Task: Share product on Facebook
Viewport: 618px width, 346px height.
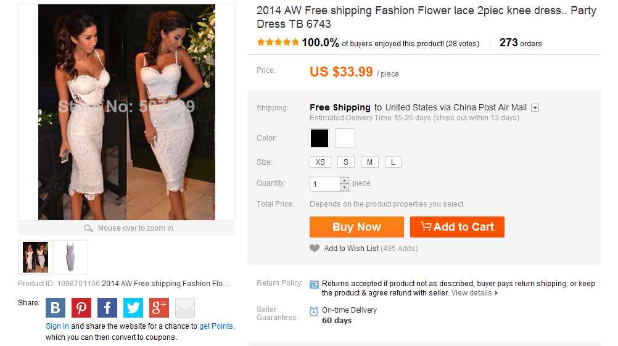Action: [107, 307]
